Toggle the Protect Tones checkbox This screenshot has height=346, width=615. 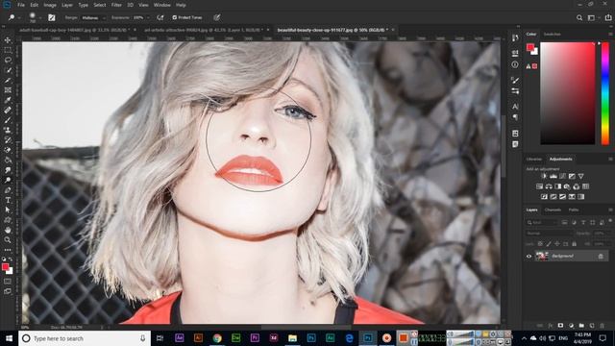[x=175, y=17]
